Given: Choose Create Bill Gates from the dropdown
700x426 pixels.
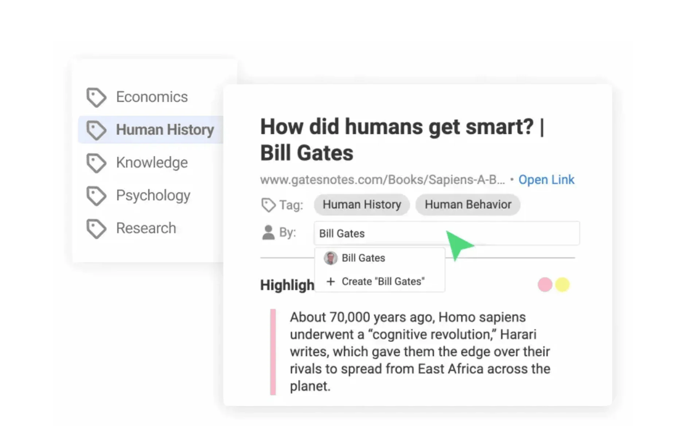Looking at the screenshot, I should (383, 281).
